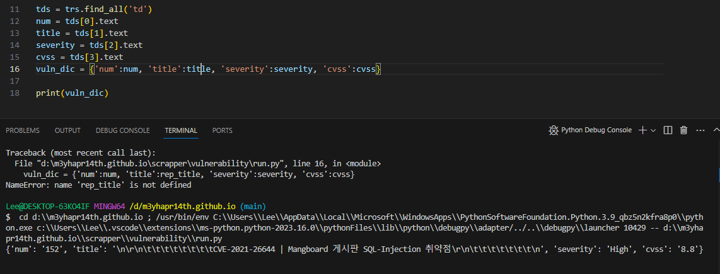Image resolution: width=720 pixels, height=274 pixels.
Task: Click "Lee@DESKTOP-63KO4IF" in the terminal prompt
Action: (48, 207)
